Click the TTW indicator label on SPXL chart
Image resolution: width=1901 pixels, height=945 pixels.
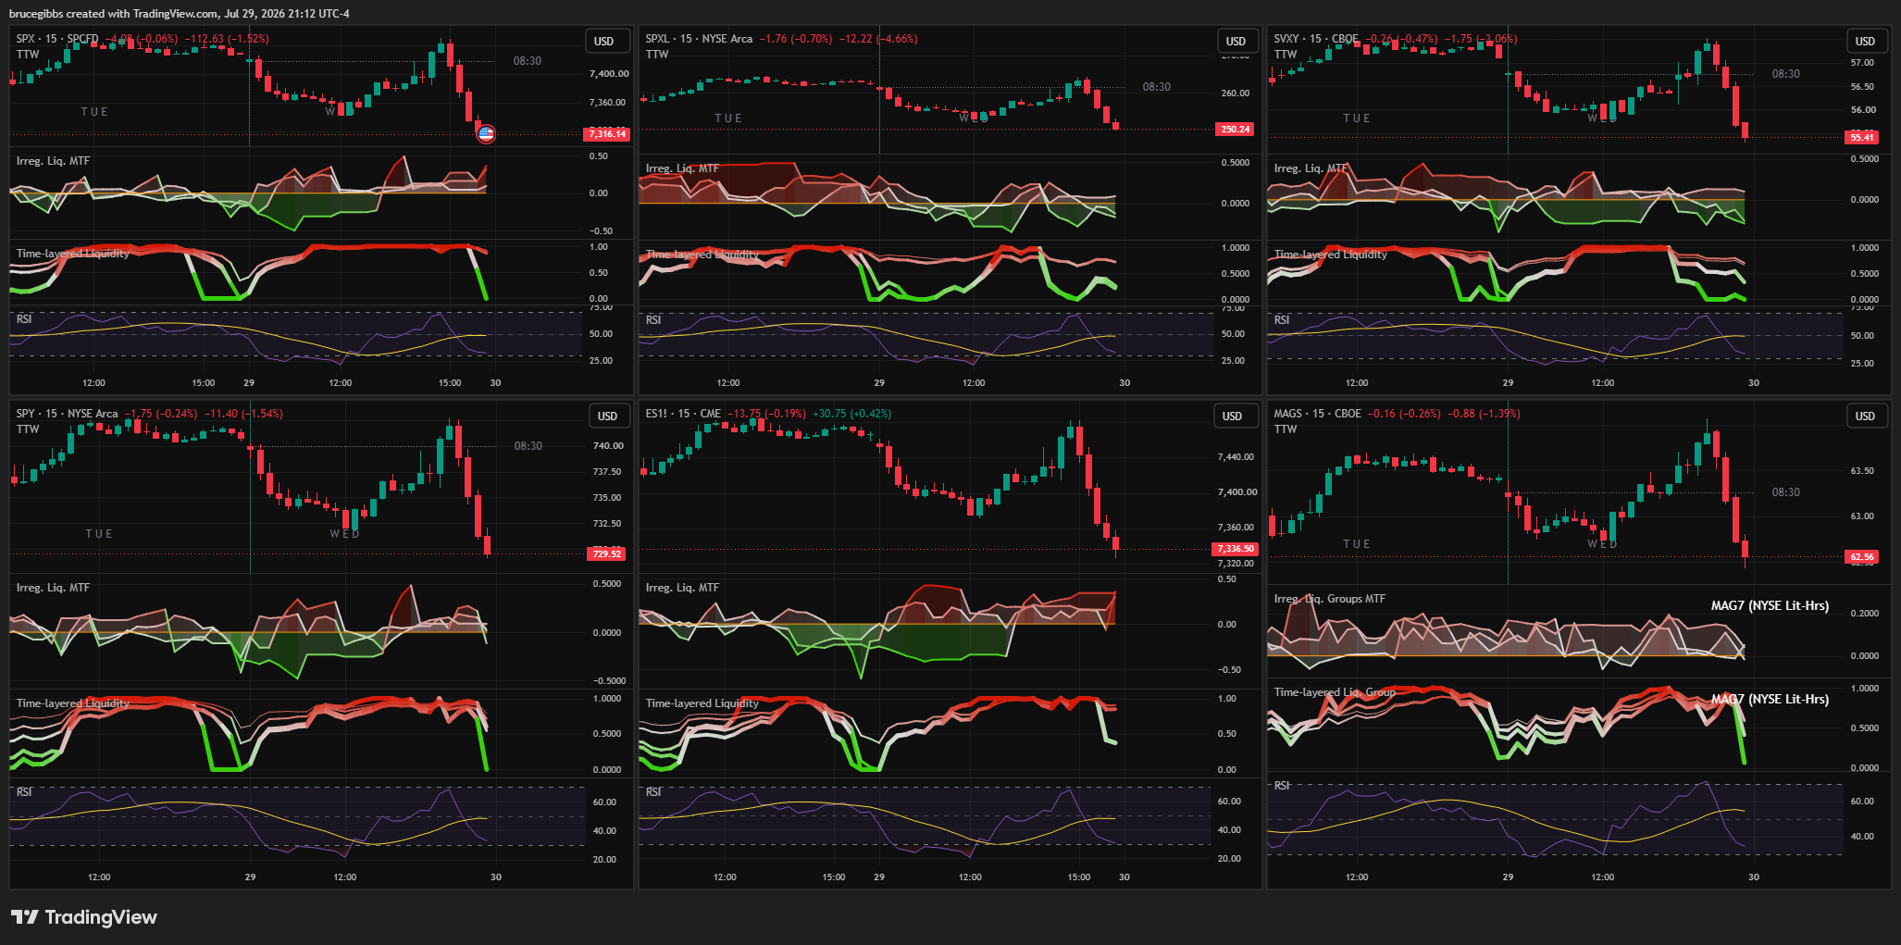657,55
